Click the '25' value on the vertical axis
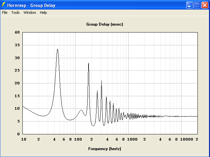The width and height of the screenshot is (210, 157). click(x=17, y=70)
